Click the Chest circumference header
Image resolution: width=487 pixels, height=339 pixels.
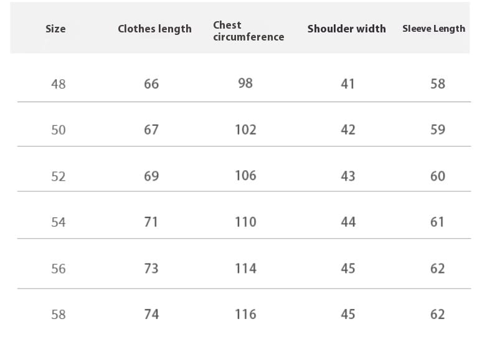(248, 31)
